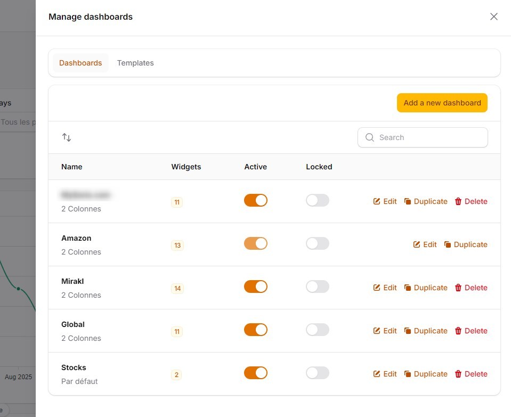Click the Edit pencil icon for Mirakl
The height and width of the screenshot is (417, 511).
click(376, 288)
